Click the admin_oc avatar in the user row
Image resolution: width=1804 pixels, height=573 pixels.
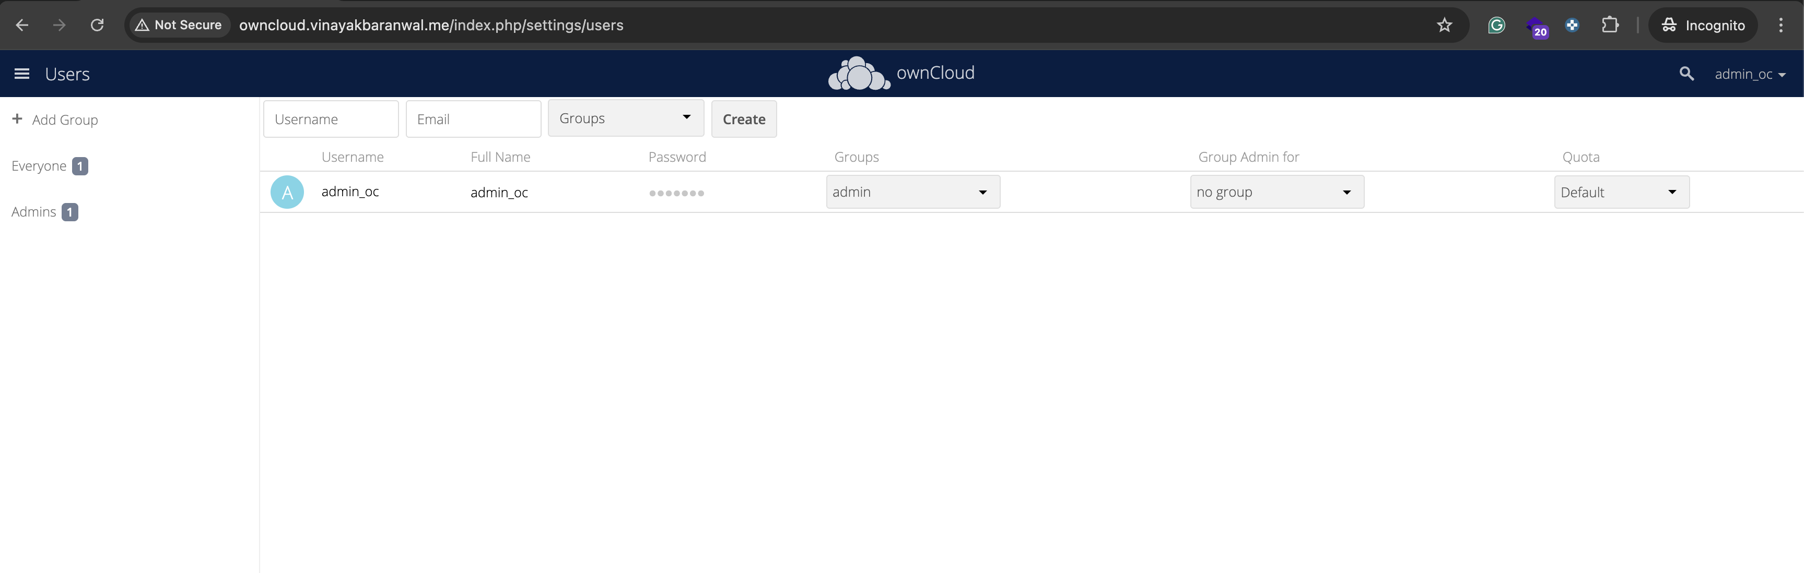[287, 191]
